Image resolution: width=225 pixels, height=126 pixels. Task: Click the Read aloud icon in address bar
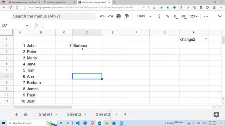click(x=143, y=7)
